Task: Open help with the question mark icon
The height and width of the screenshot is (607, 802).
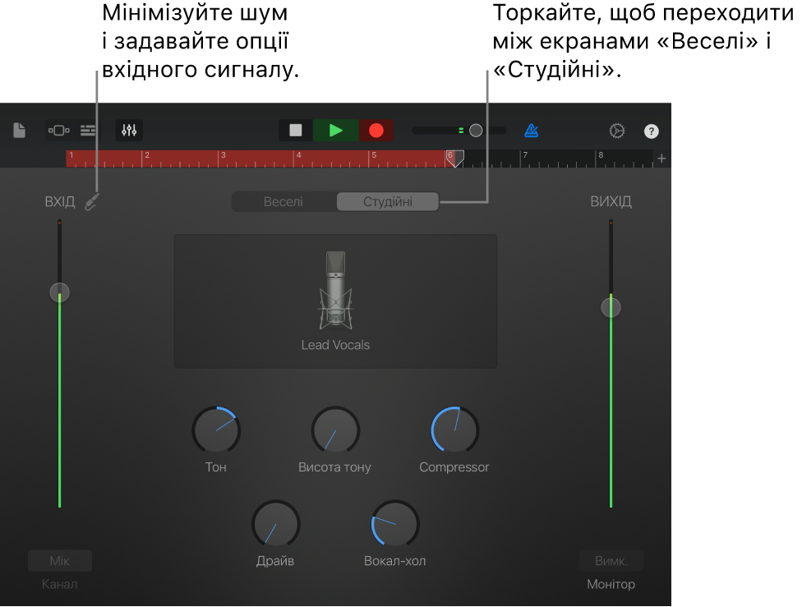Action: [651, 131]
